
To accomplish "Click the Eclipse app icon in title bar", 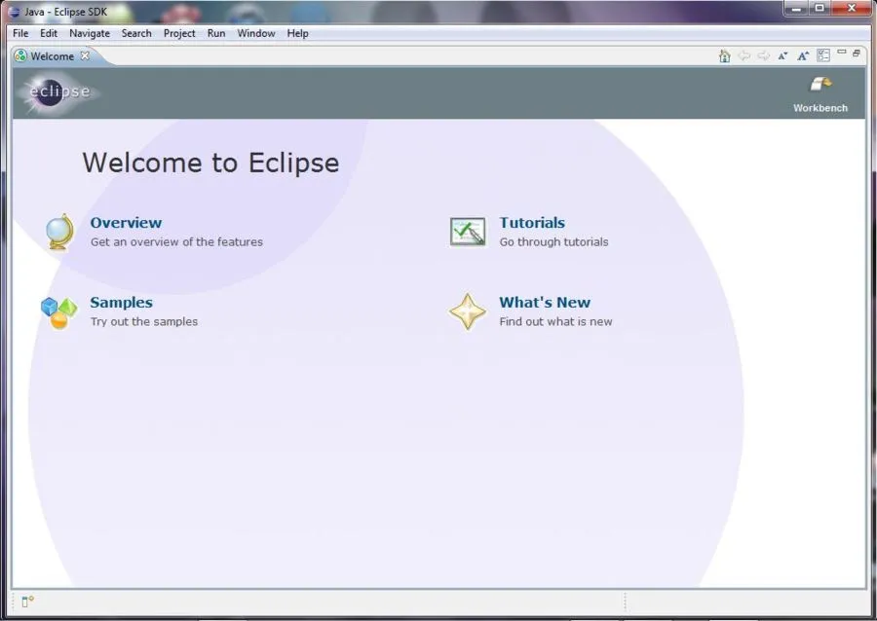I will pos(14,12).
